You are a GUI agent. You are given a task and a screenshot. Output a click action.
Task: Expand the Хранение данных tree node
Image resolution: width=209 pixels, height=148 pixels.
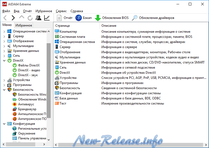(x=4, y=51)
